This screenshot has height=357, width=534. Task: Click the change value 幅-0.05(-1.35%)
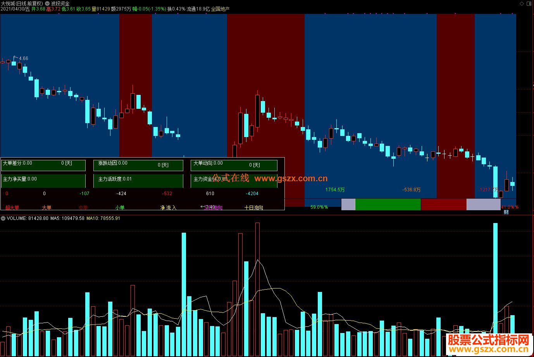[149, 9]
